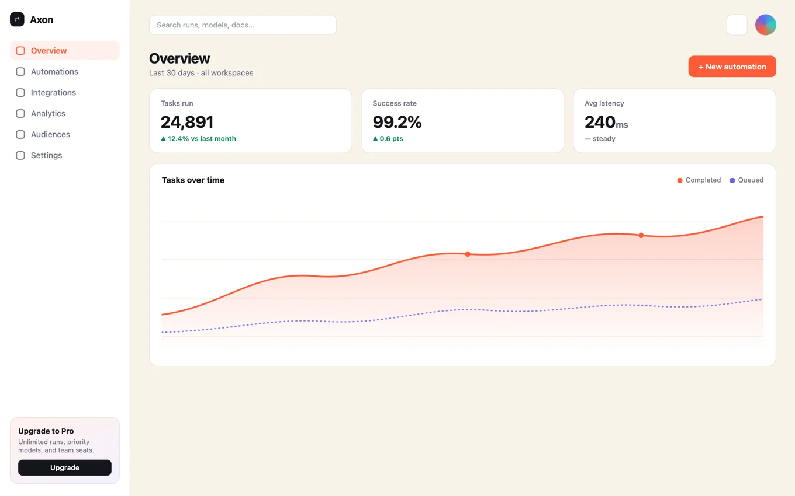Click the Avg latency card label

pyautogui.click(x=604, y=103)
